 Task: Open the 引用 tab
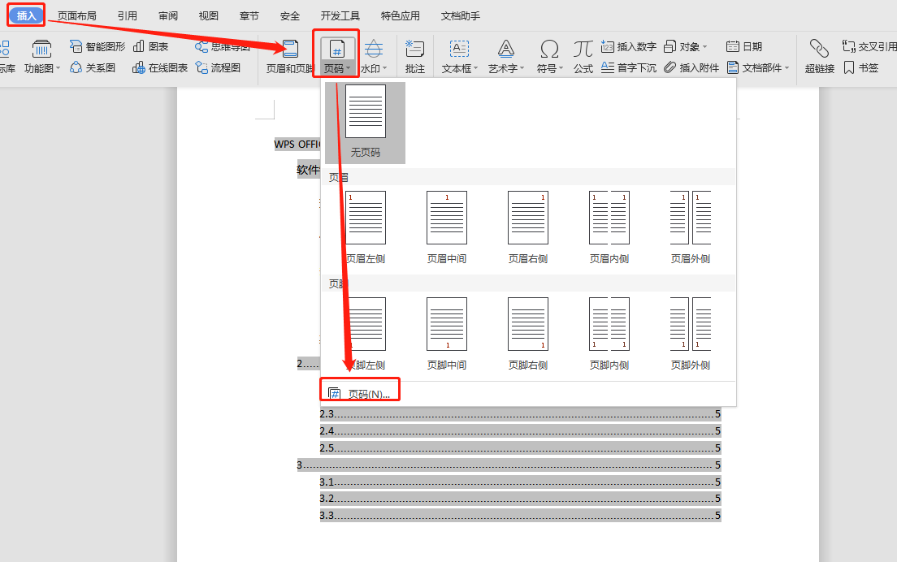tap(127, 16)
